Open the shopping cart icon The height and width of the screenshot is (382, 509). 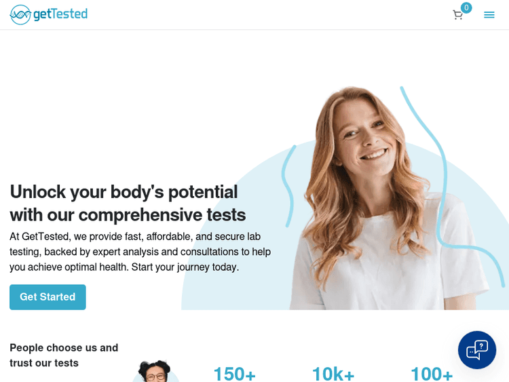(x=457, y=15)
